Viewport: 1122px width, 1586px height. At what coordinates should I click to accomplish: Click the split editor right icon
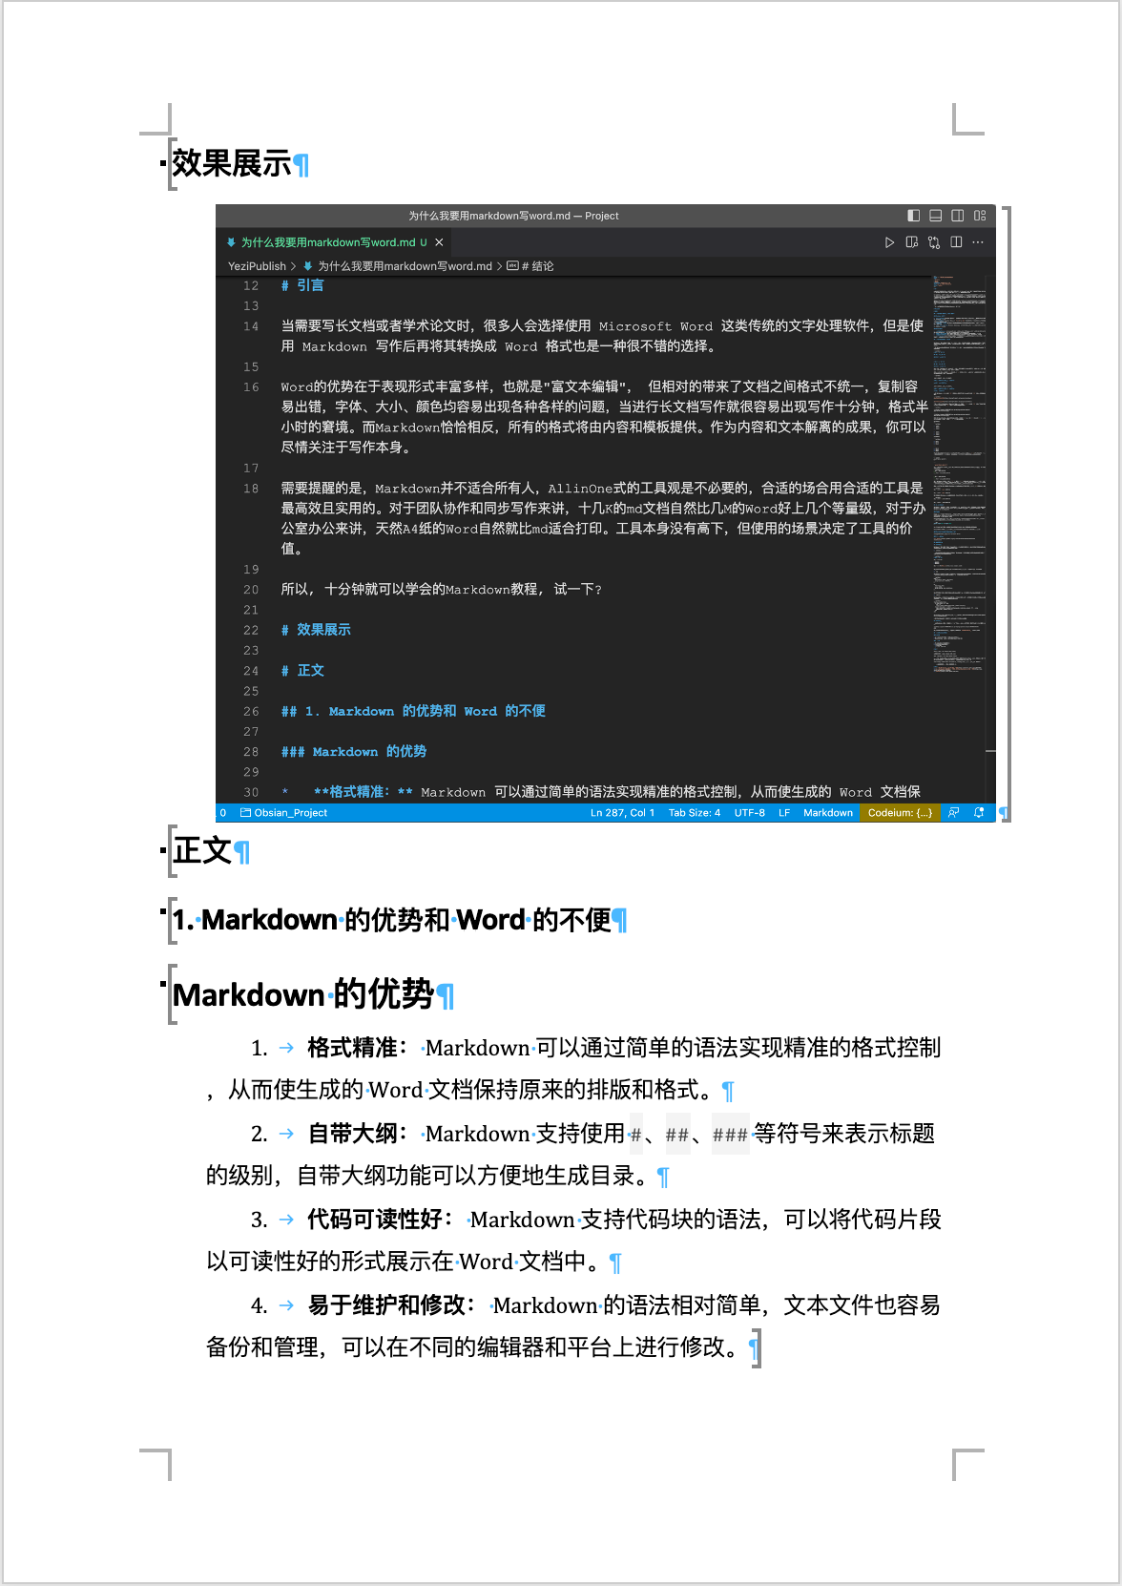pyautogui.click(x=956, y=242)
